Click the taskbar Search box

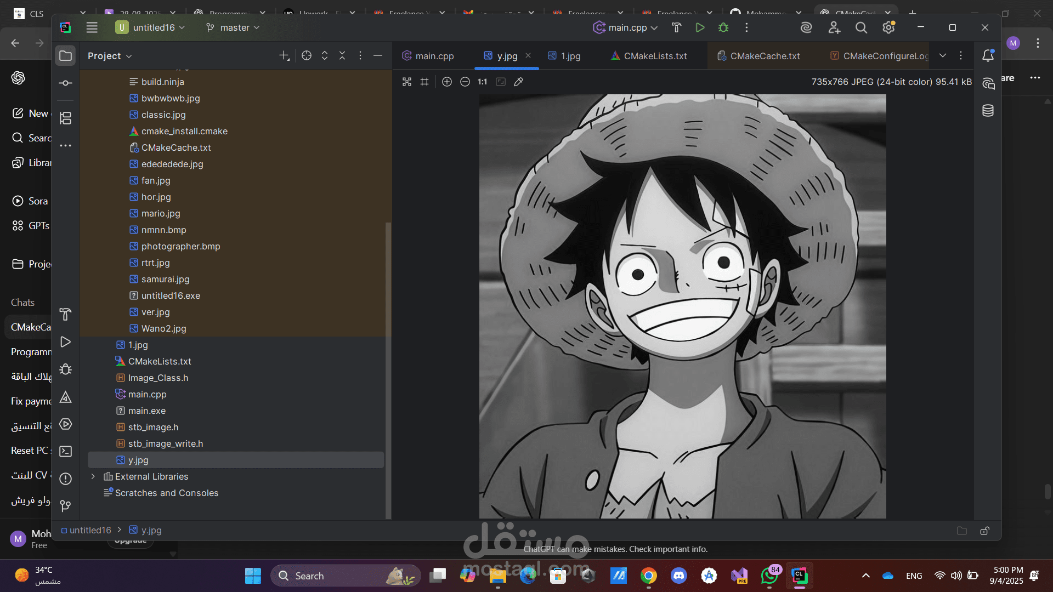tap(346, 576)
